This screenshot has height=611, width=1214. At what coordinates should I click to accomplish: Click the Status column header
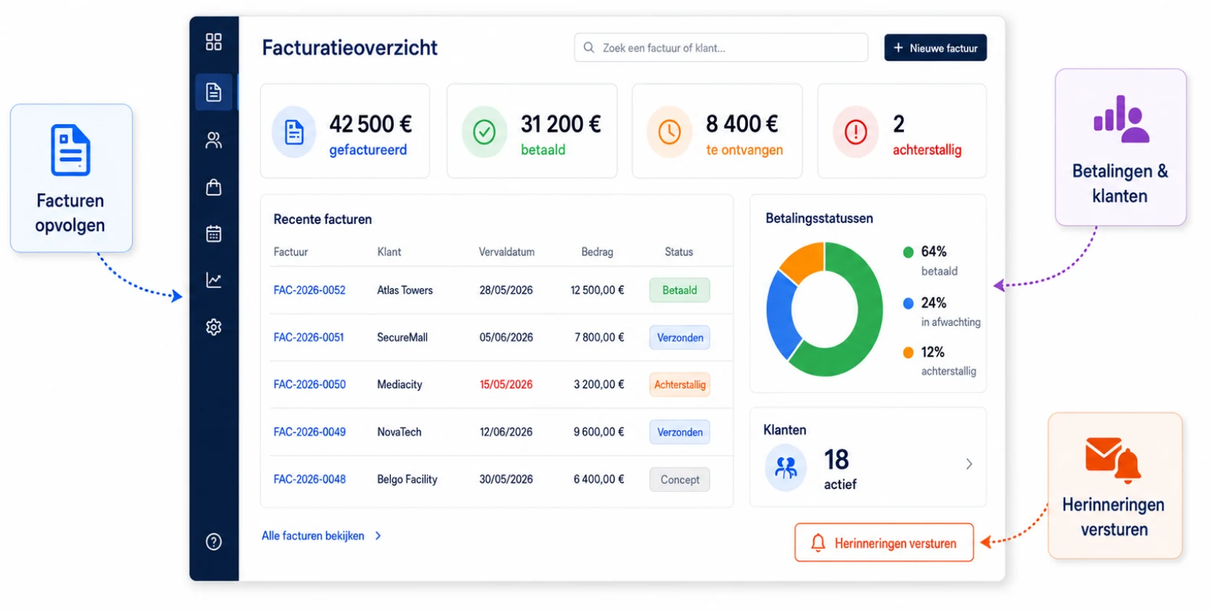coord(679,252)
